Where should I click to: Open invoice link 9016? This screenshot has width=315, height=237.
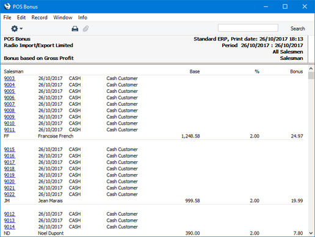[9, 156]
